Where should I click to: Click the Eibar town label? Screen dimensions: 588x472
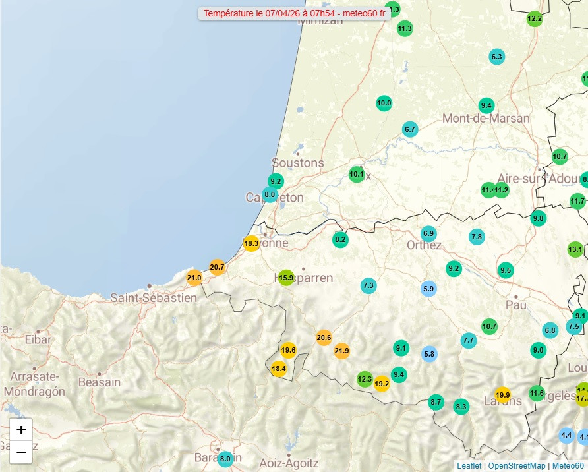pos(38,339)
